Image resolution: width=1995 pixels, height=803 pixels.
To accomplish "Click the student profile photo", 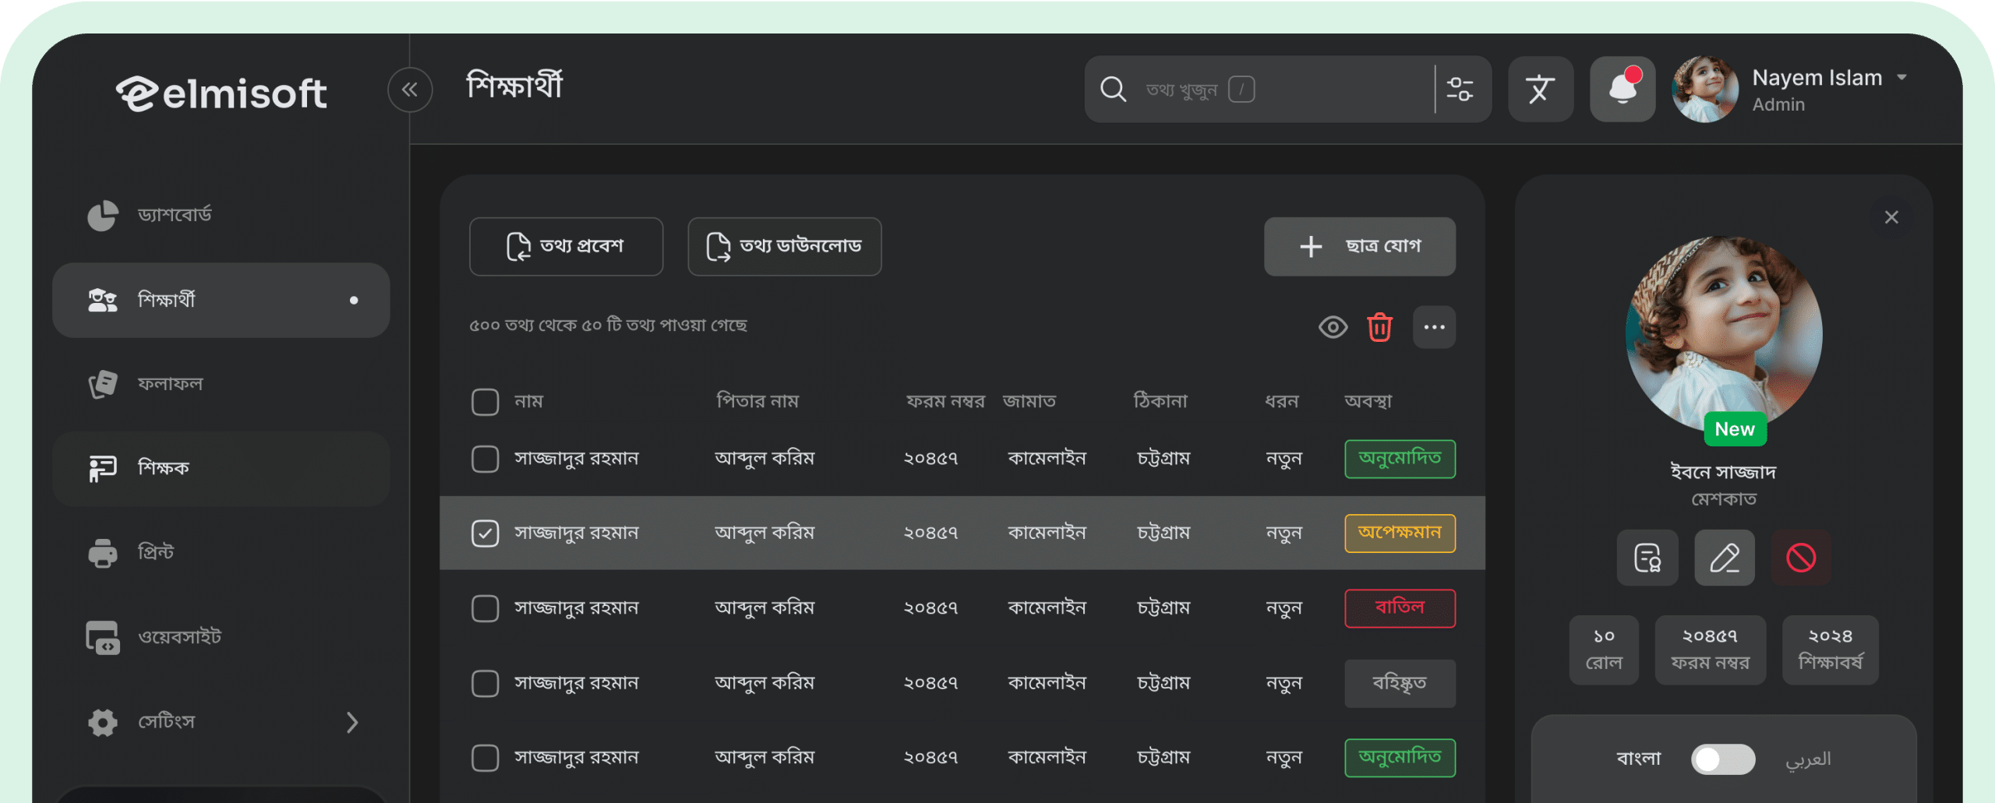I will [1723, 333].
